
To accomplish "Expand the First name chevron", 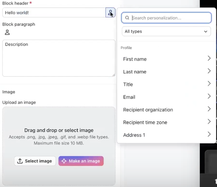I will coord(209,58).
